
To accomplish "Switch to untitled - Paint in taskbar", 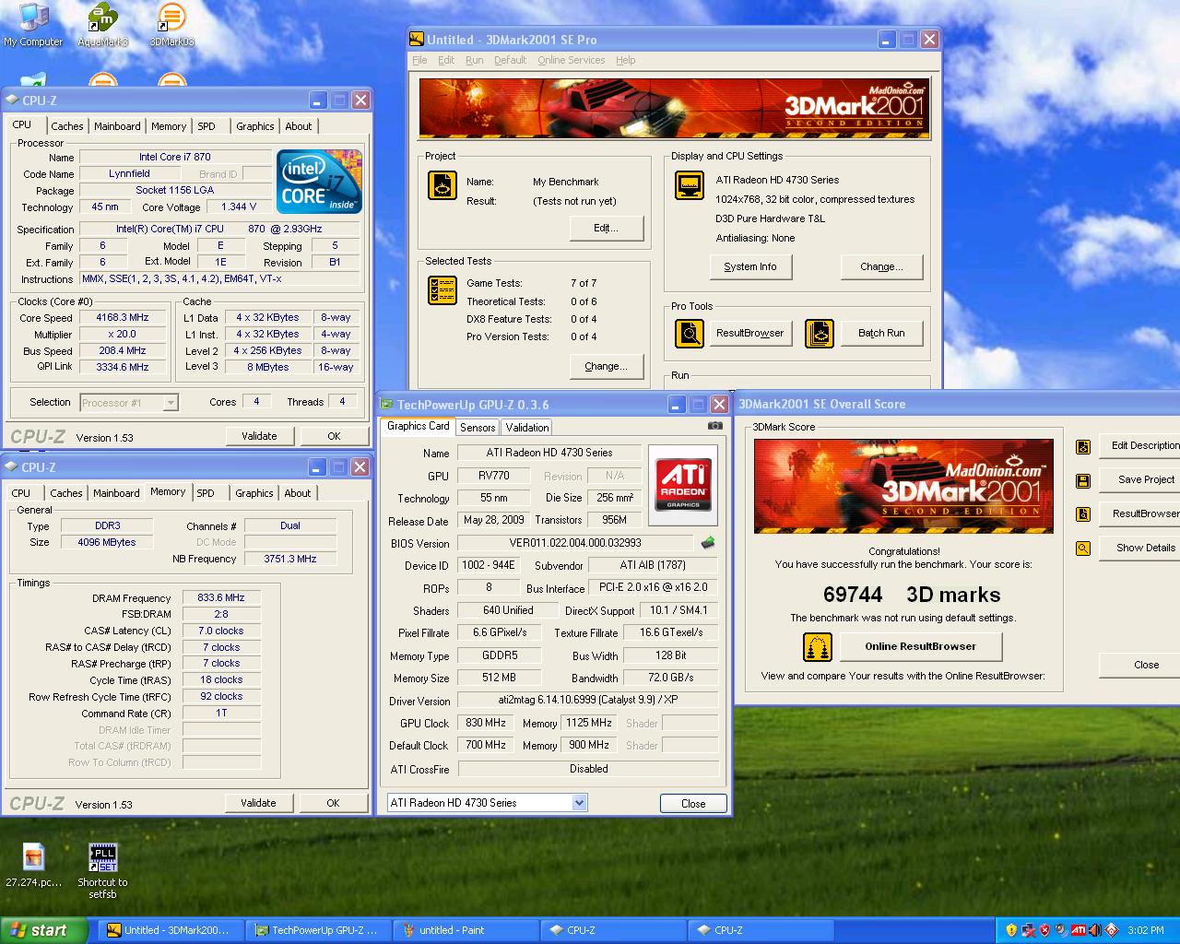I will (x=465, y=930).
